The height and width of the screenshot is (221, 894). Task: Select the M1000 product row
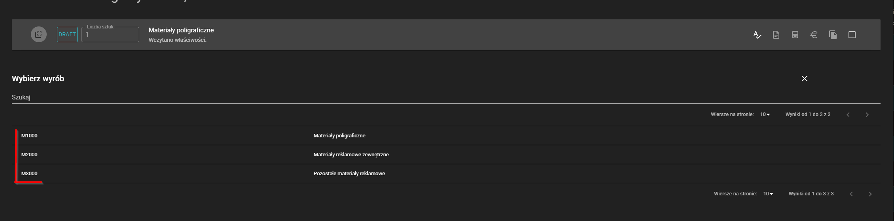tap(30, 136)
